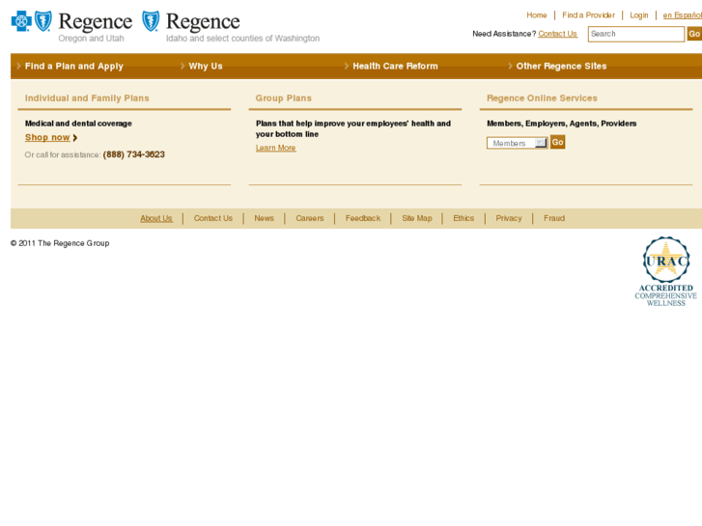This screenshot has height=526, width=702.
Task: Open the News footer link
Action: (265, 218)
